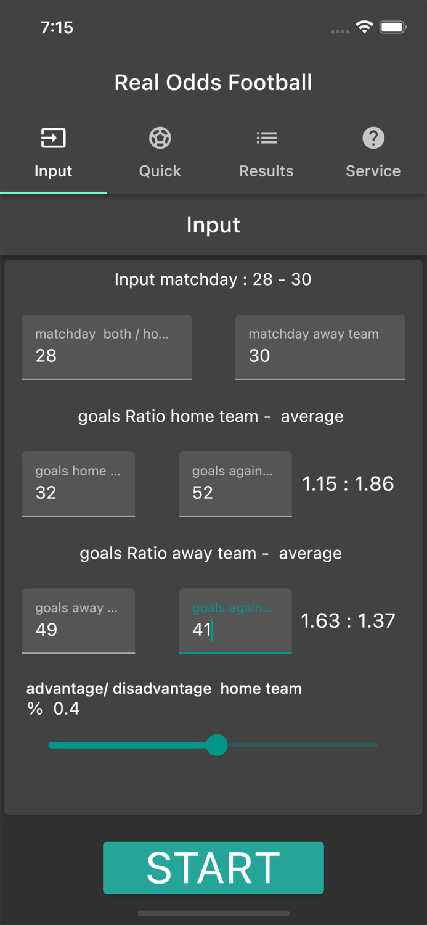This screenshot has height=925, width=427.
Task: Tap the Wi-Fi icon in the status bar
Action: [363, 27]
